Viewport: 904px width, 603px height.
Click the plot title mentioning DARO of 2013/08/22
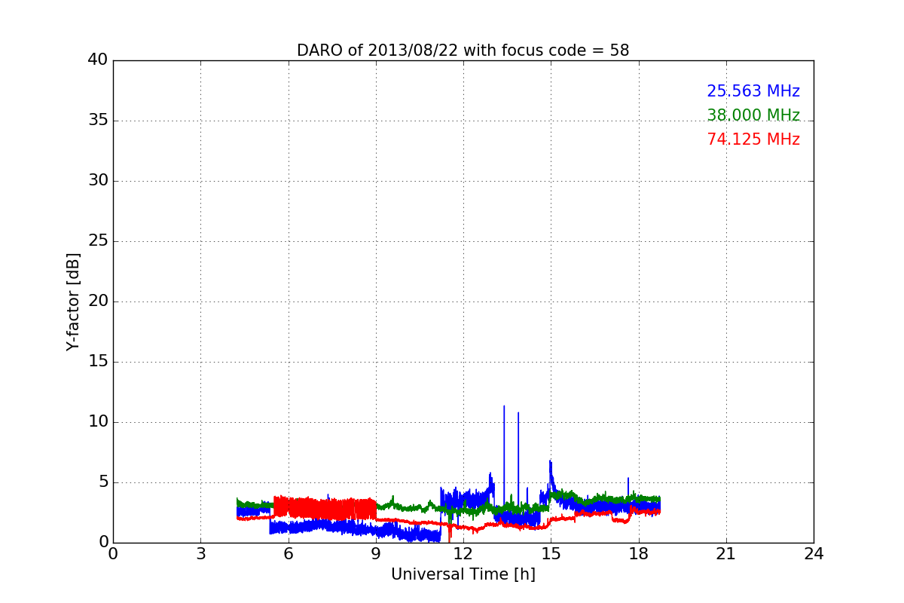pos(463,51)
